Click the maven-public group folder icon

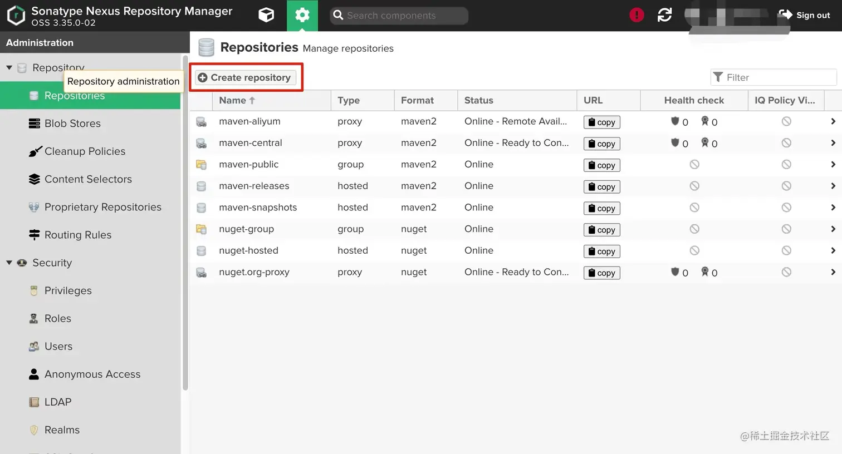(201, 165)
